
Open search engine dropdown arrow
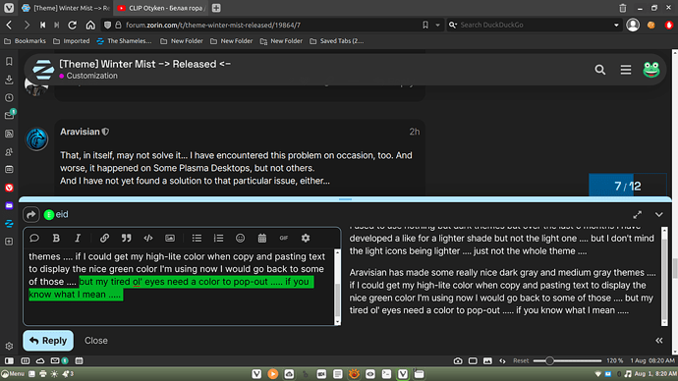coord(616,26)
